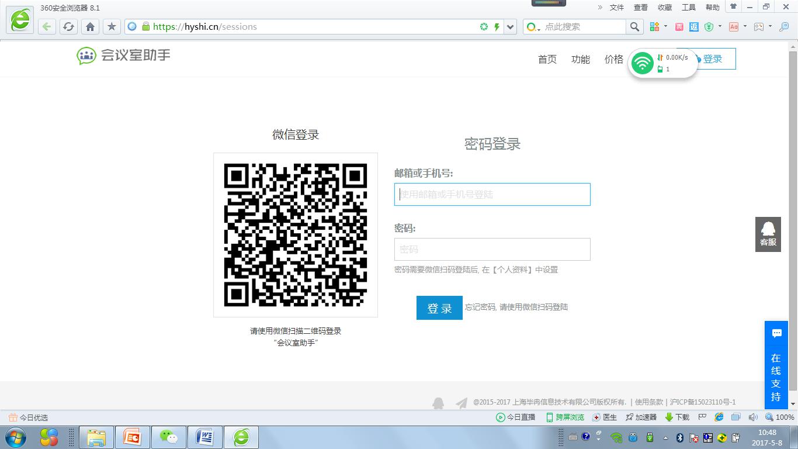
Task: Click the browser back arrow button
Action: coord(47,26)
